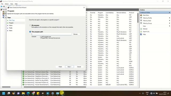Jump to the Rule Type step
The height and width of the screenshot is (96, 171).
(12, 20)
